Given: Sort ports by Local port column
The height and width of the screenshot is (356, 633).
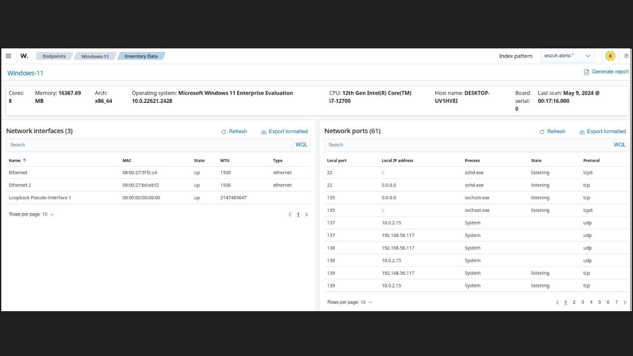Looking at the screenshot, I should tap(337, 160).
